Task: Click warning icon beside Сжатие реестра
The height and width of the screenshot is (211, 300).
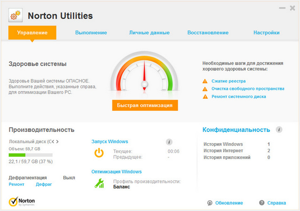Action: (x=205, y=81)
